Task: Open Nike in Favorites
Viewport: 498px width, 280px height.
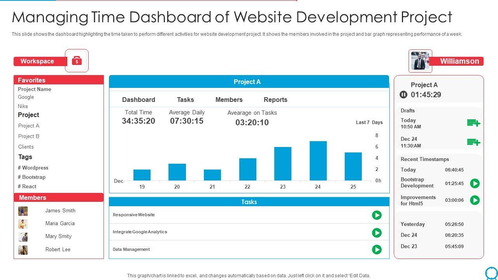Action: point(23,106)
